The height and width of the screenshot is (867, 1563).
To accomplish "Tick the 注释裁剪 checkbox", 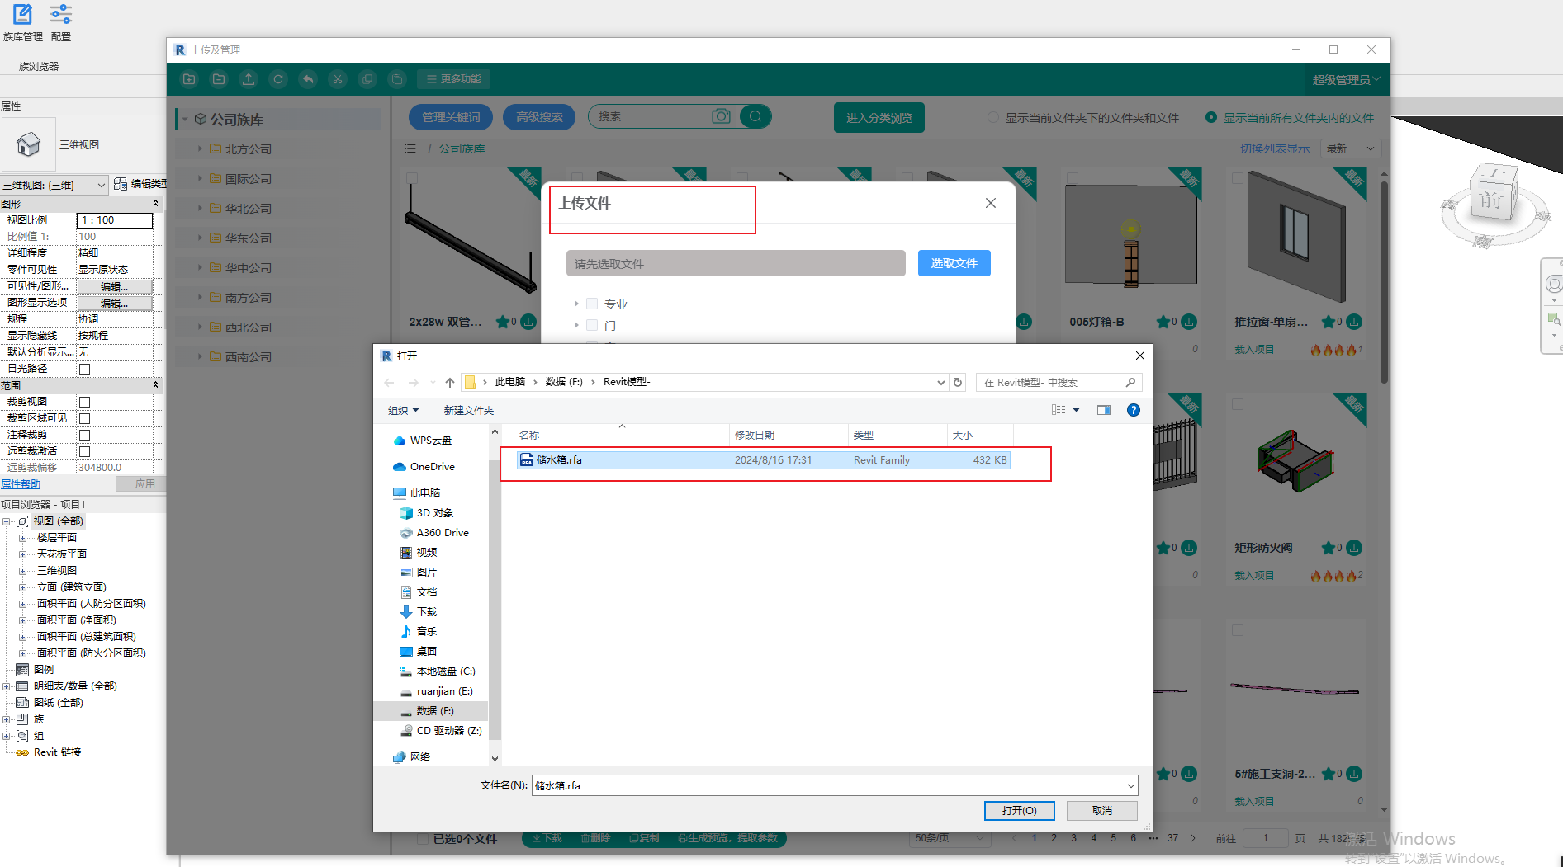I will tap(84, 435).
